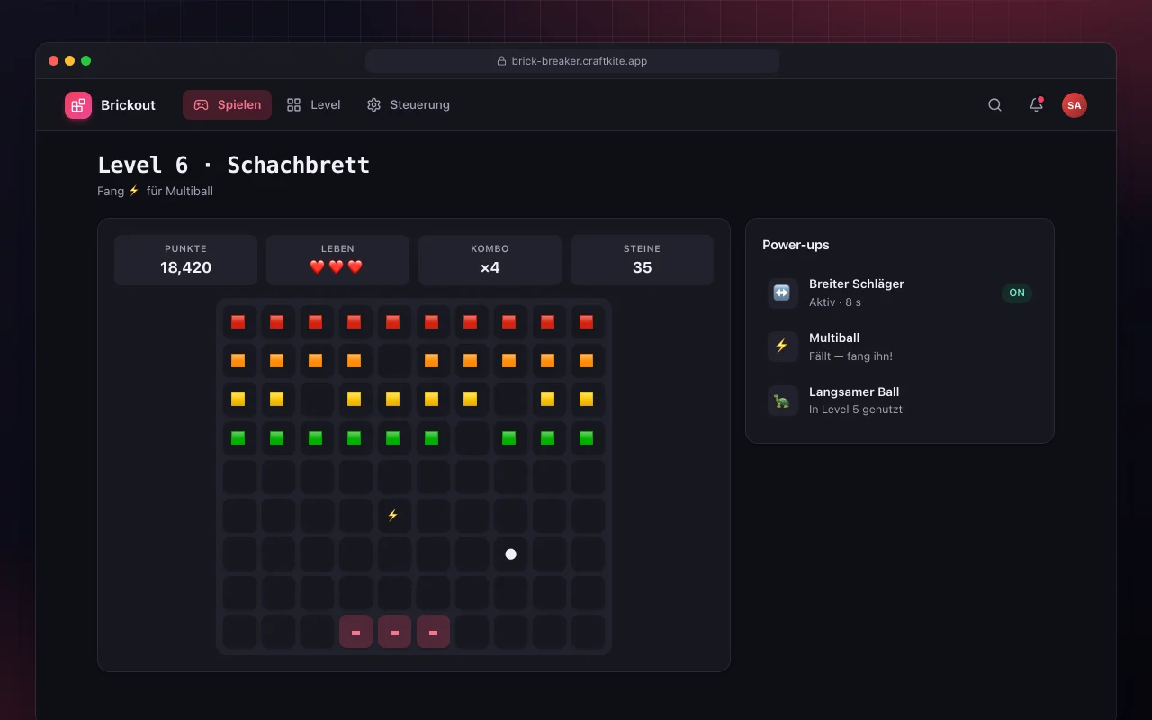The height and width of the screenshot is (720, 1152).
Task: Click the lock icon in the address bar
Action: click(x=501, y=61)
